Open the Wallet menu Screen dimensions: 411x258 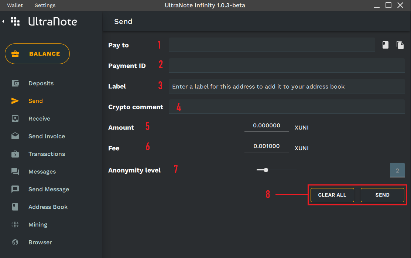click(x=15, y=5)
